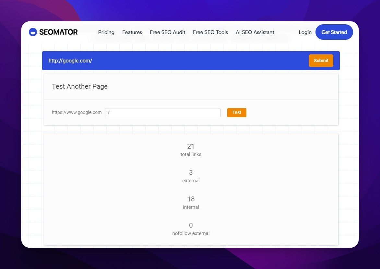Click the Login link
380x269 pixels.
click(x=305, y=32)
